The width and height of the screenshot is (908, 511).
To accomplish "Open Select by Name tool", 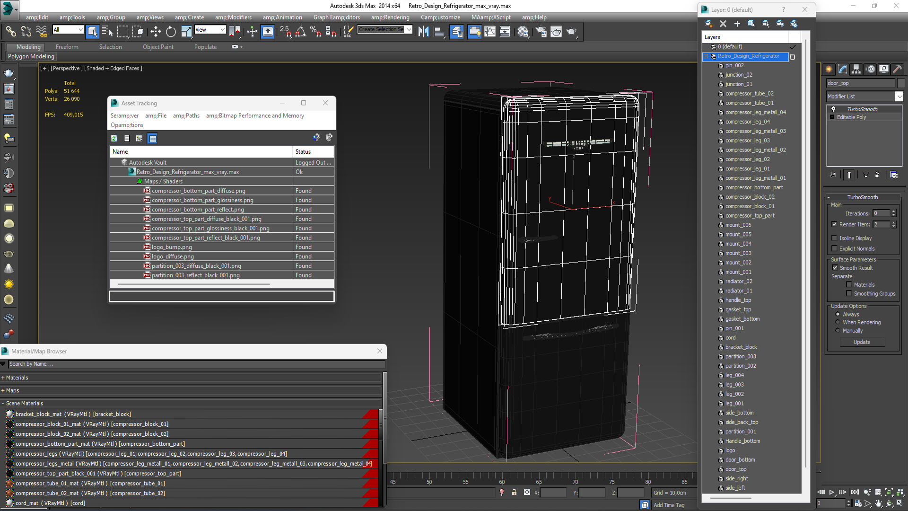I will click(107, 32).
